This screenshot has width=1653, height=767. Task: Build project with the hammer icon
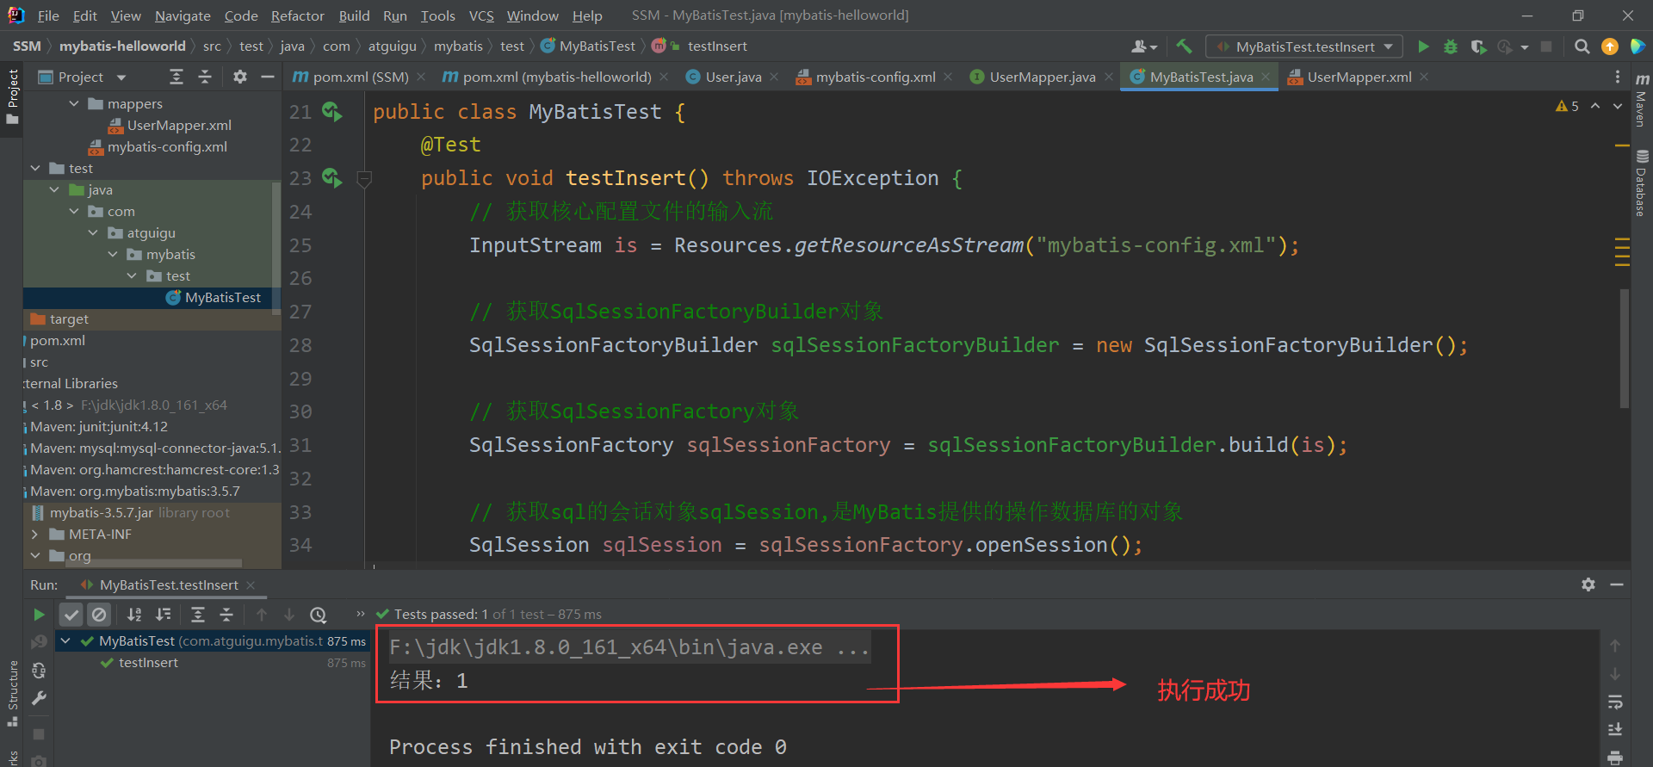[x=1184, y=46]
